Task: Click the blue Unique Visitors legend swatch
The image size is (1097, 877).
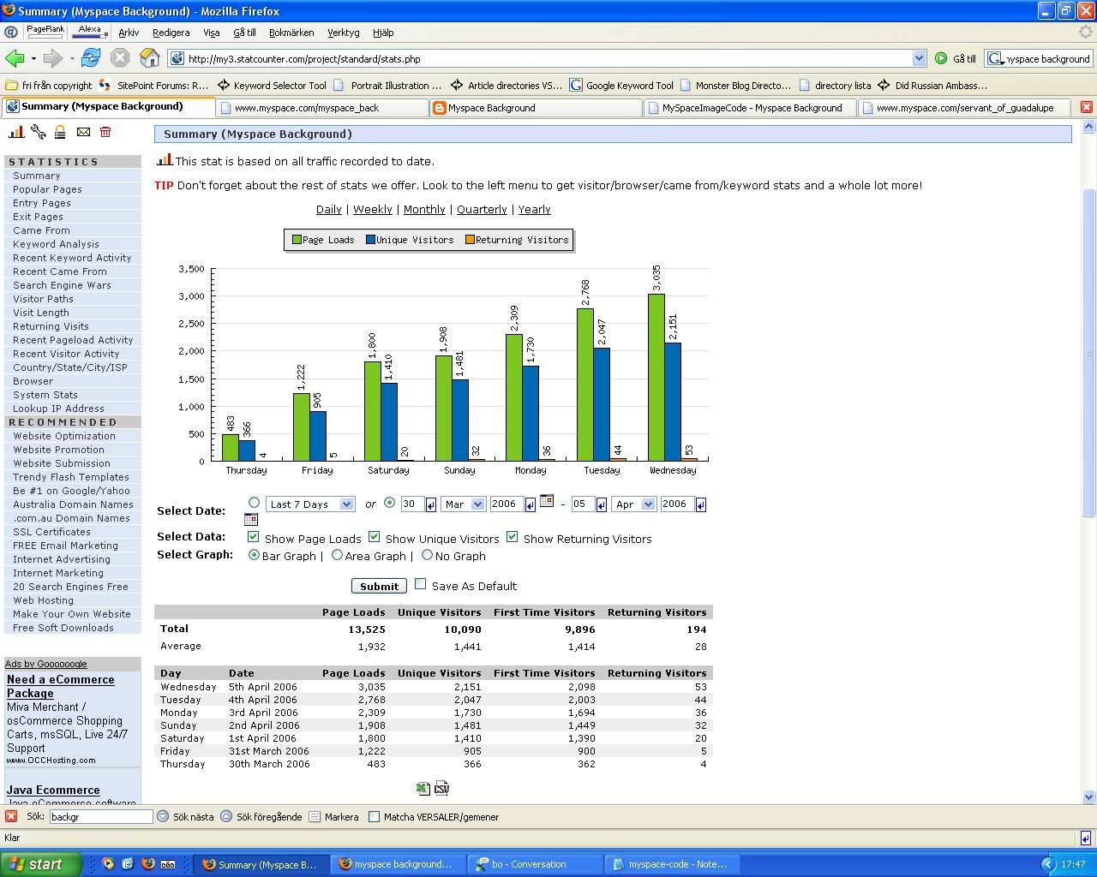Action: 371,240
